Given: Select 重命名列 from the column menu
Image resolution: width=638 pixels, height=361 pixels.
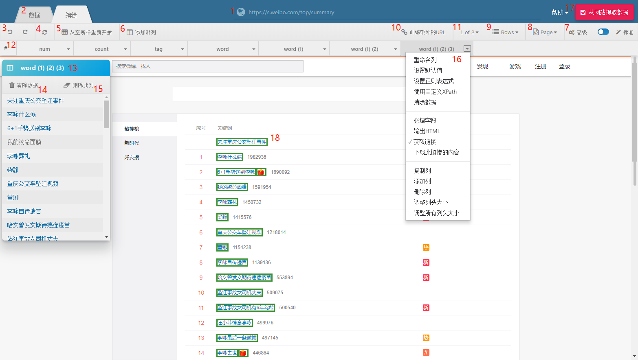Looking at the screenshot, I should tap(425, 60).
